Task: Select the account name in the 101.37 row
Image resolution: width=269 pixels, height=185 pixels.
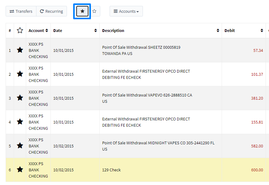Action: pyautogui.click(x=38, y=74)
